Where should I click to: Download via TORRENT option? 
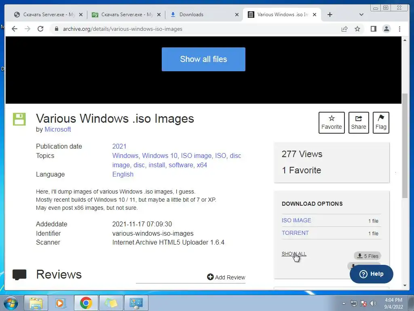pos(295,233)
